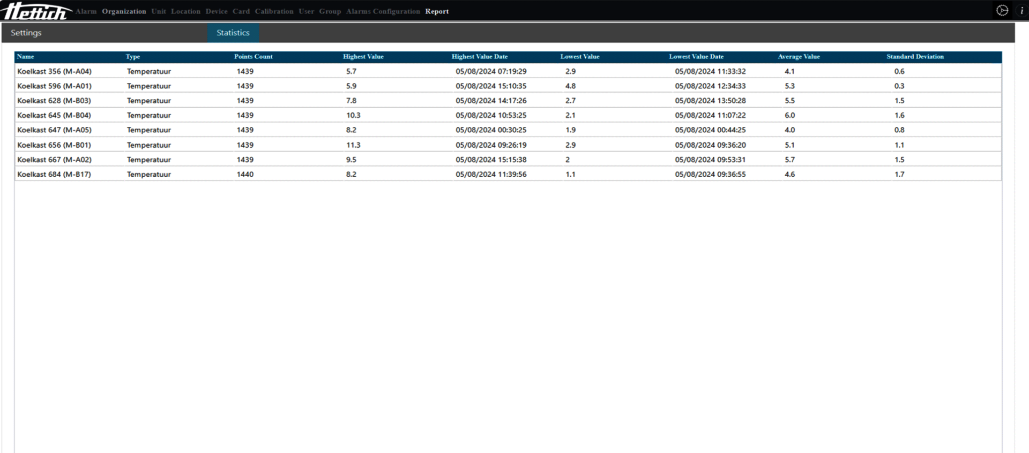1029x453 pixels.
Task: Open the Calibration menu item
Action: [274, 11]
